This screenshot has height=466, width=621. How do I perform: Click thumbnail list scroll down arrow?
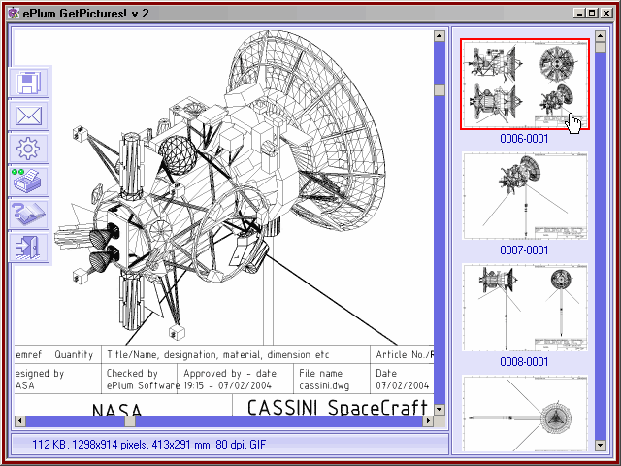(601, 445)
